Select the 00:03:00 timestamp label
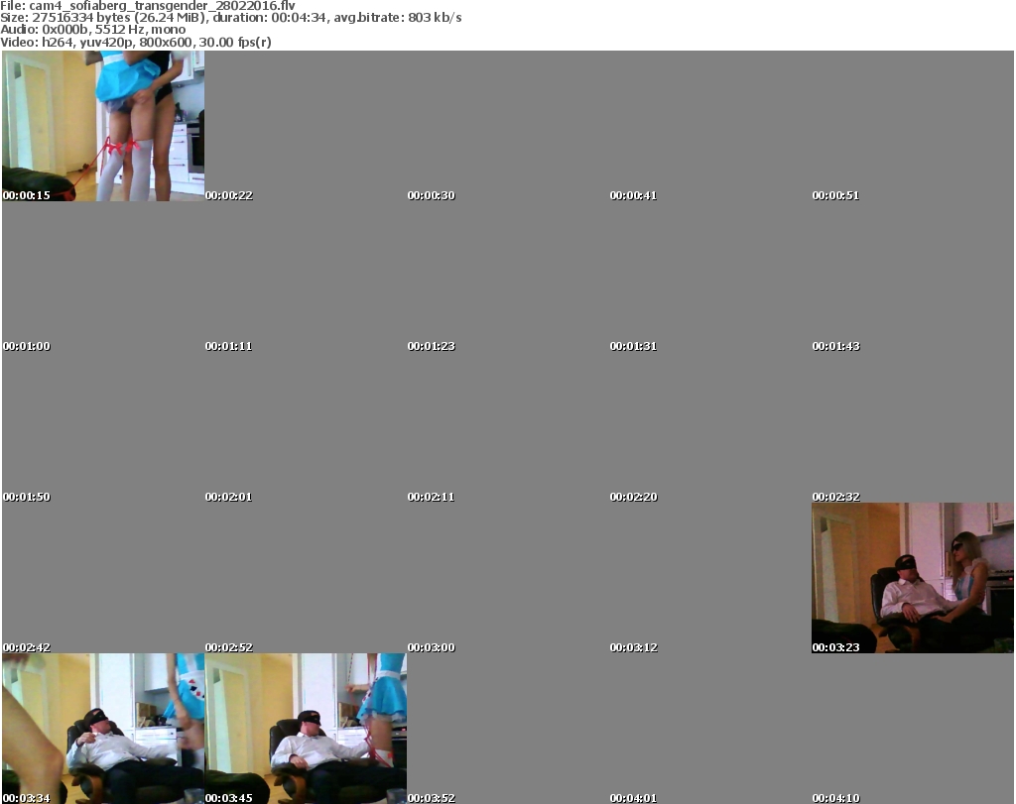 pos(431,647)
